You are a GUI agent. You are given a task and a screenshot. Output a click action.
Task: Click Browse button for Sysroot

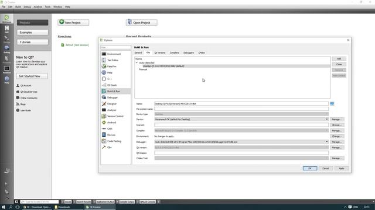[337, 125]
